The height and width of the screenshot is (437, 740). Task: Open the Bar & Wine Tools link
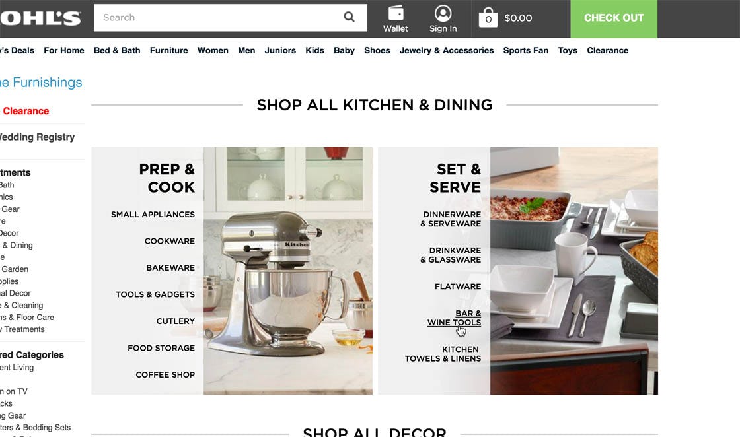pos(455,318)
